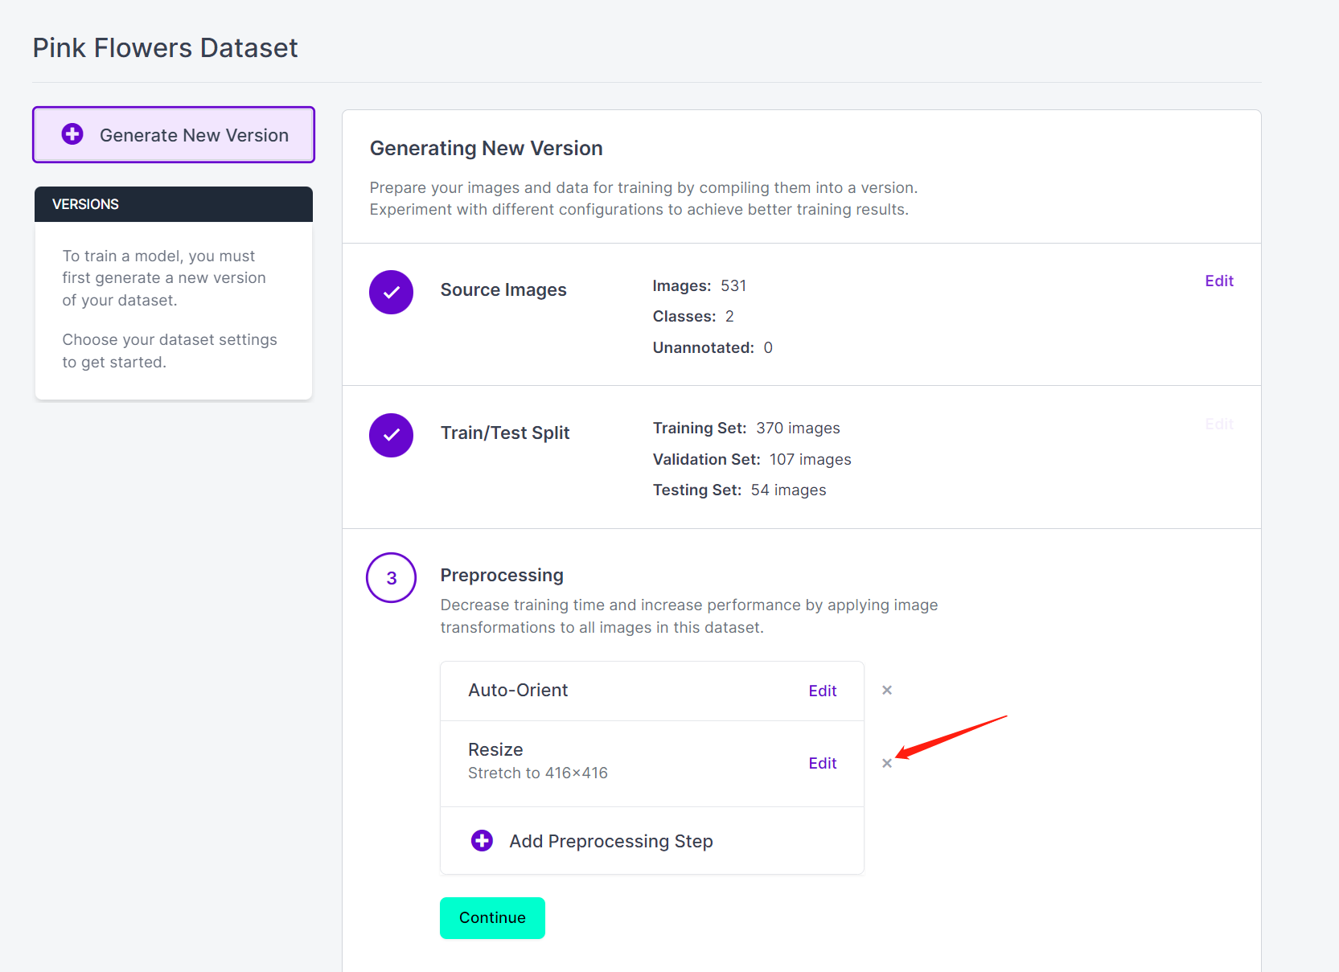Viewport: 1339px width, 972px height.
Task: Edit the Source Images section
Action: [x=1219, y=281]
